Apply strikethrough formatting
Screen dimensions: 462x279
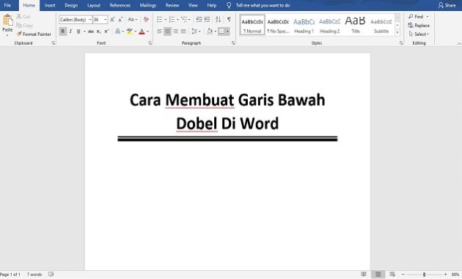91,32
